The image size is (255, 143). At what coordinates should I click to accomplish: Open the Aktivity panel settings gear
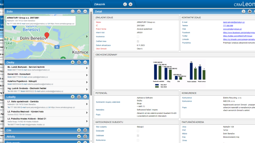click(x=85, y=136)
